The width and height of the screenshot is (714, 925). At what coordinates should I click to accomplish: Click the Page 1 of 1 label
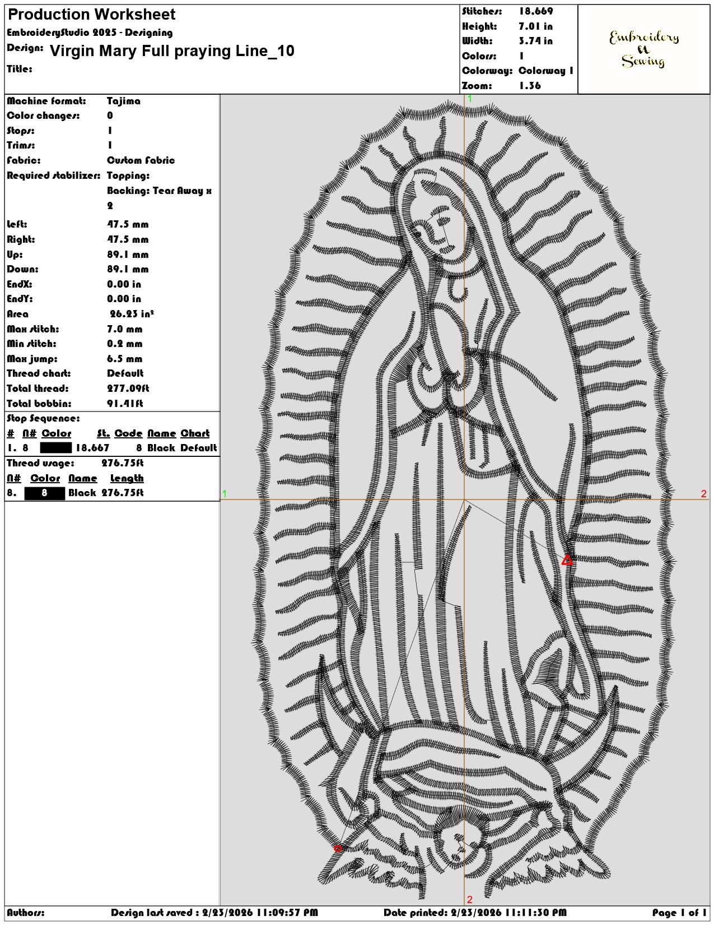(679, 913)
